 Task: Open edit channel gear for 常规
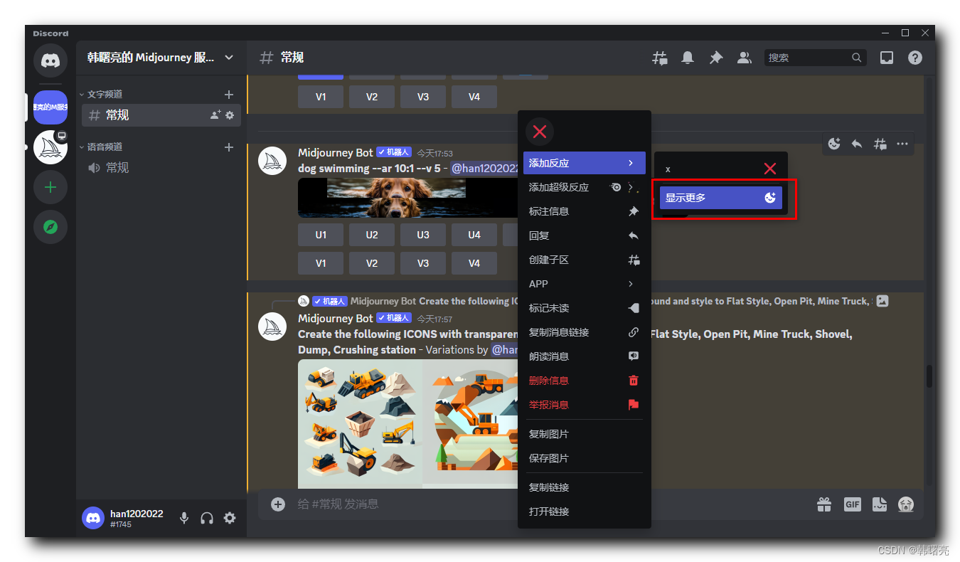click(x=230, y=115)
